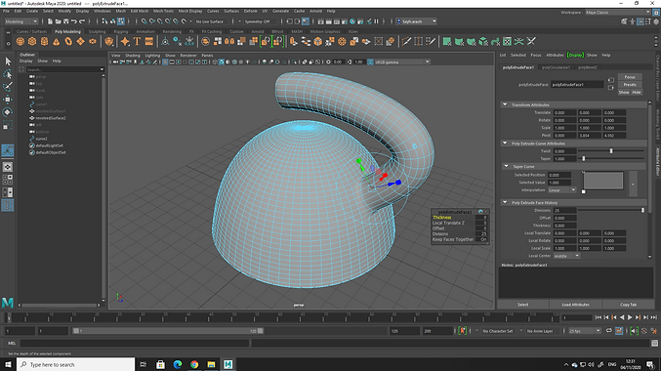Open the IPR render pause icon
661x371 pixels.
(x=376, y=21)
